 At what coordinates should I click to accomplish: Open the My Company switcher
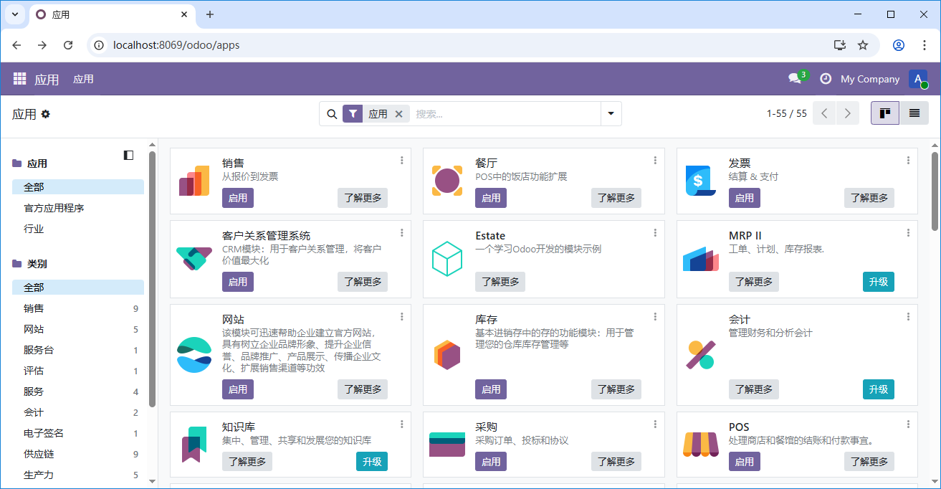pyautogui.click(x=870, y=79)
